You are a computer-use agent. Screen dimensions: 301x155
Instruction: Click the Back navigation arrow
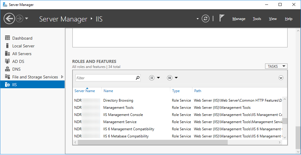[x=9, y=18]
